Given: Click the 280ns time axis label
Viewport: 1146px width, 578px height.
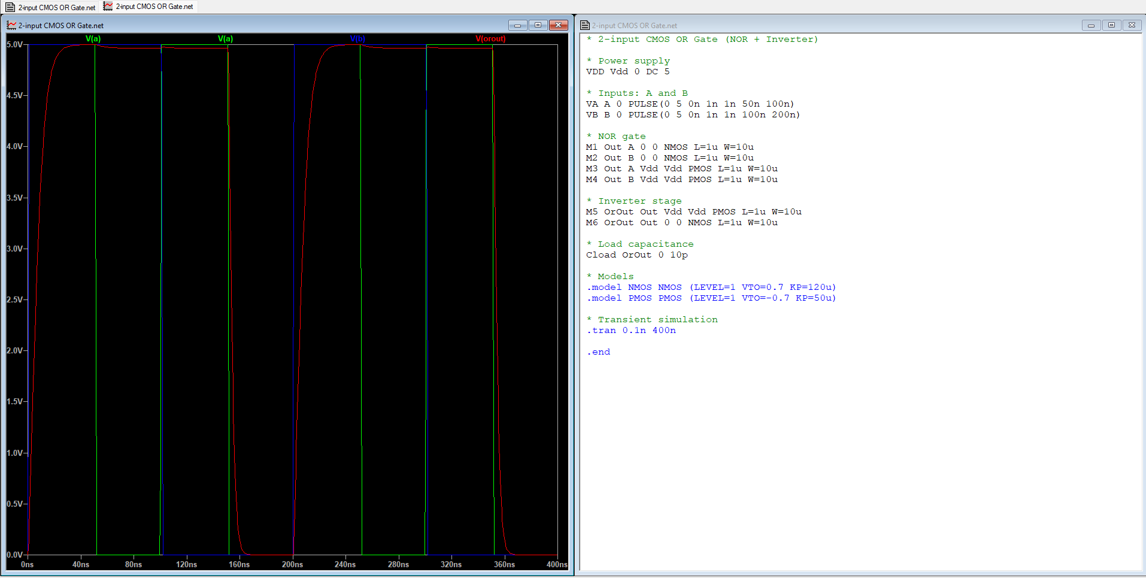Looking at the screenshot, I should click(x=398, y=564).
